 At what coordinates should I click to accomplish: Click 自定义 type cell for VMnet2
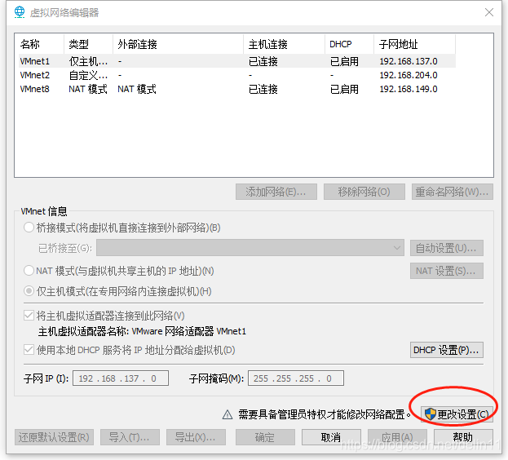tap(88, 75)
